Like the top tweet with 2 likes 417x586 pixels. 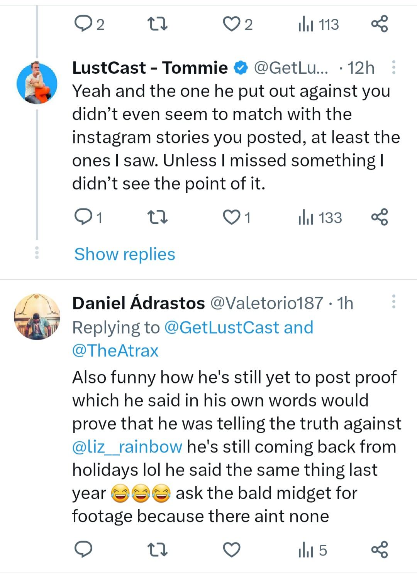point(232,24)
